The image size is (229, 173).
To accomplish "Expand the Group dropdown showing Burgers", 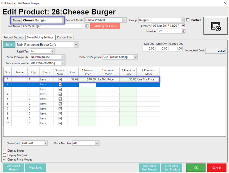I will click(183, 20).
